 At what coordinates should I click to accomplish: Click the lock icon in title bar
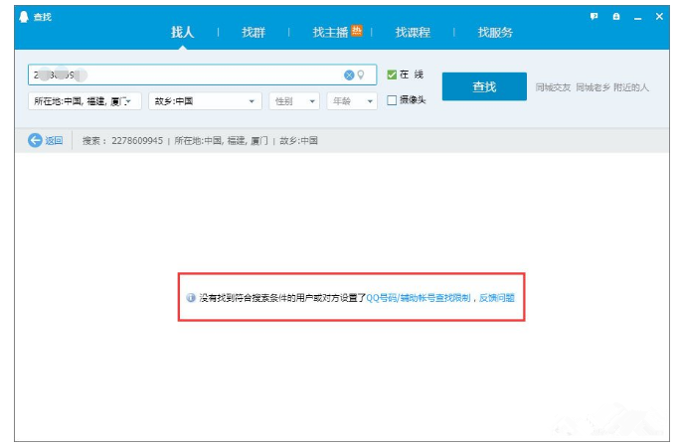click(616, 17)
